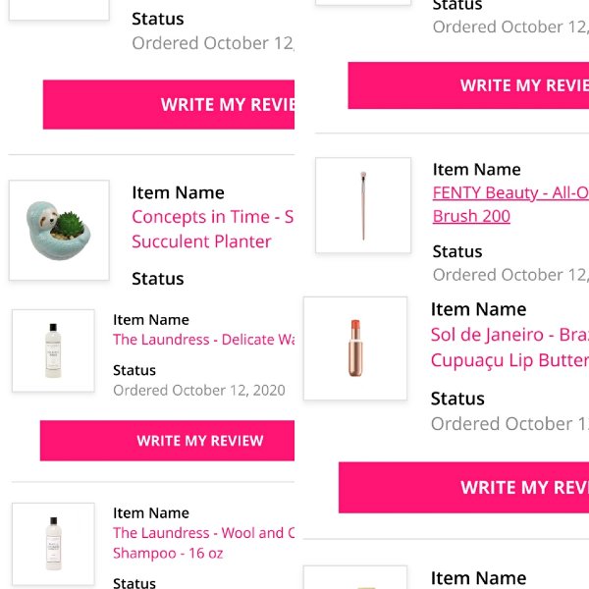Open the Concepts in Time Succulent Planter link
Viewport: 589px width, 589px height.
point(213,229)
